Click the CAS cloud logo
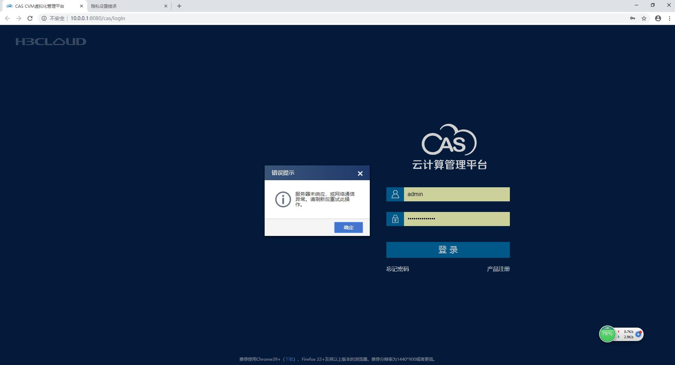675x365 pixels. coord(449,139)
